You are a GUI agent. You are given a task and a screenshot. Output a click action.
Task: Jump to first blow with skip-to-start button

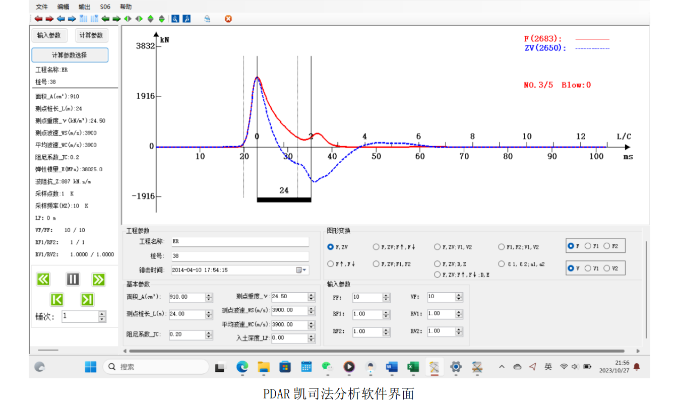click(57, 300)
